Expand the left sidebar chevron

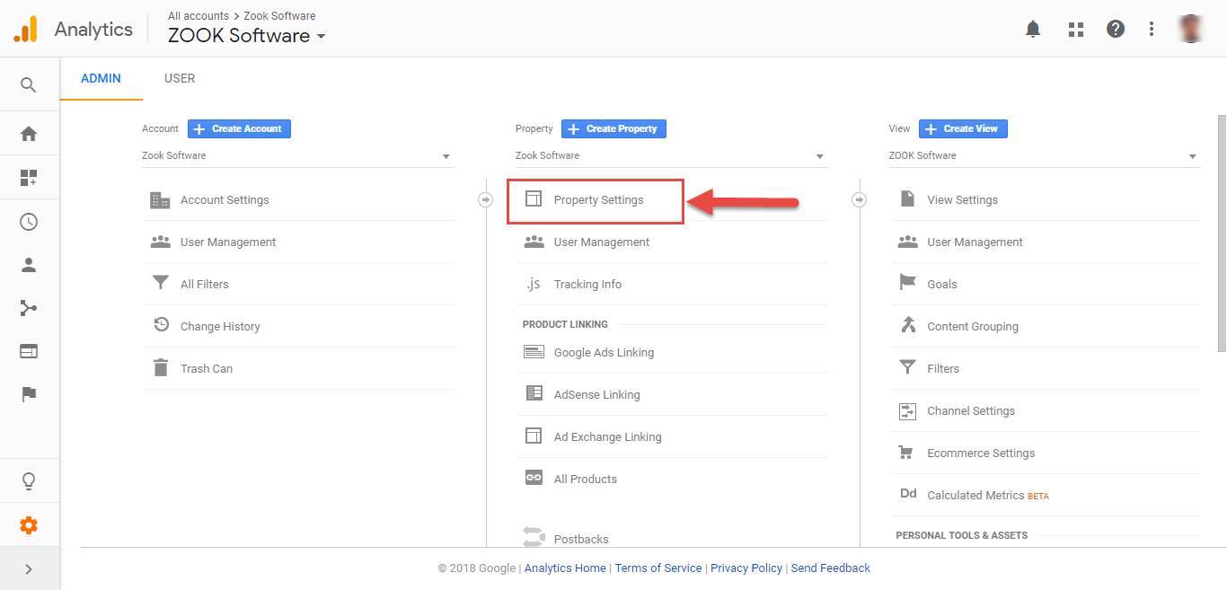(x=29, y=568)
